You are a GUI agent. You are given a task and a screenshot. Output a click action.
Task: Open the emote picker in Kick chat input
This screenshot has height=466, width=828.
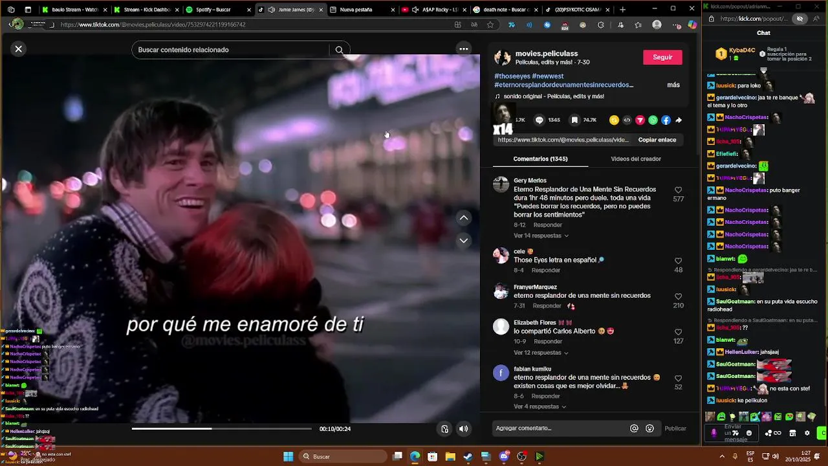click(x=749, y=433)
